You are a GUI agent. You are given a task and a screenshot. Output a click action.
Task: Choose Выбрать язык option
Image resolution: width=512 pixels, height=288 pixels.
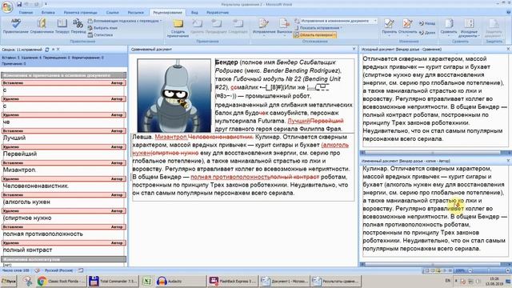coord(102,28)
